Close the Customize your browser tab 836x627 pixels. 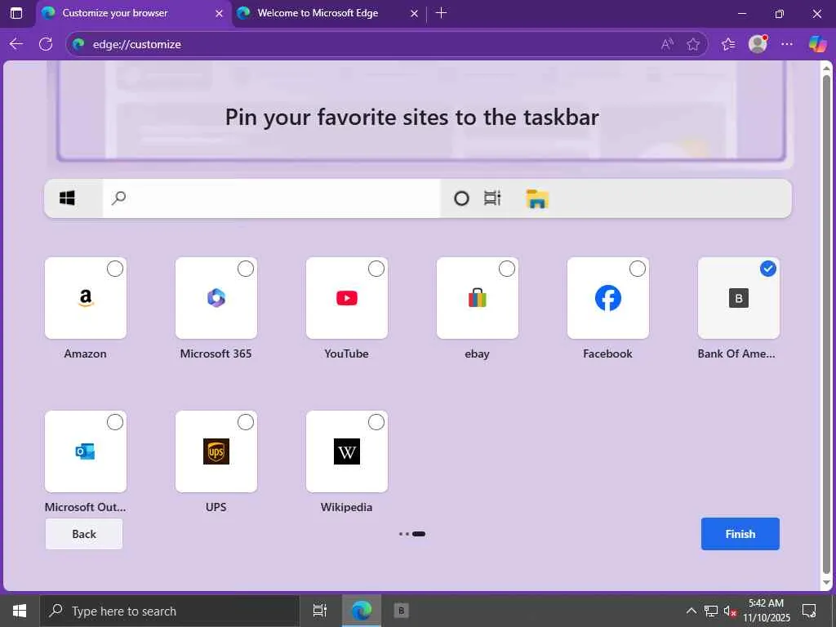pyautogui.click(x=219, y=13)
